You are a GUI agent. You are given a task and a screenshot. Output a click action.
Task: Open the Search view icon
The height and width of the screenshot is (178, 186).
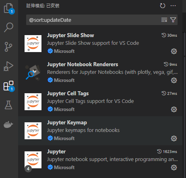(x=8, y=27)
